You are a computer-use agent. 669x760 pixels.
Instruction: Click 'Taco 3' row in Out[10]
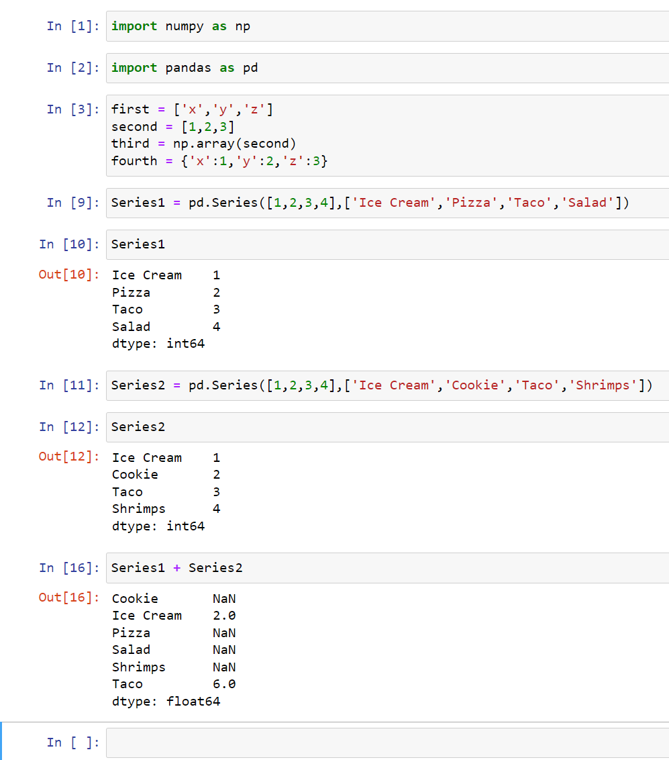coord(166,310)
